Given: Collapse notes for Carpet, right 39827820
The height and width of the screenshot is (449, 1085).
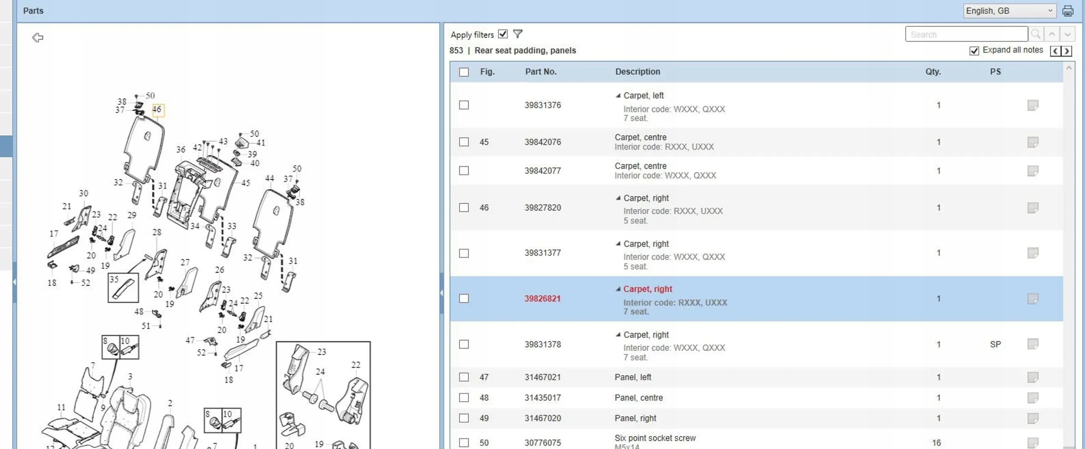Looking at the screenshot, I should tap(618, 198).
